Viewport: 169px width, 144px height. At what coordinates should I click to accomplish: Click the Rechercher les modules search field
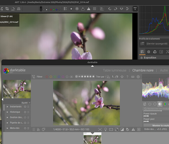click(x=156, y=109)
